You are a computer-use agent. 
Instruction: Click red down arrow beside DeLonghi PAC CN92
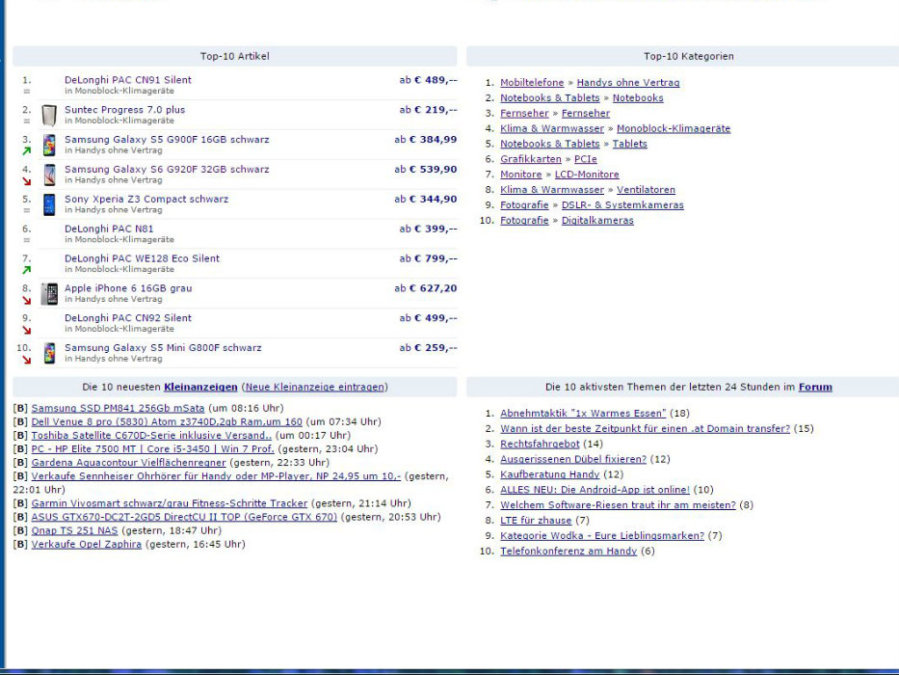click(27, 330)
